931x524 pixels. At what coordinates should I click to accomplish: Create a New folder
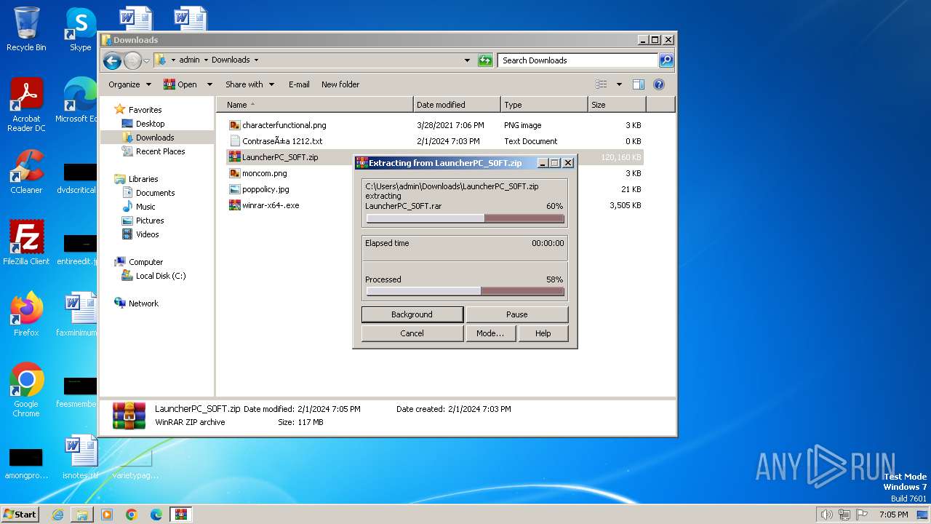coord(340,84)
